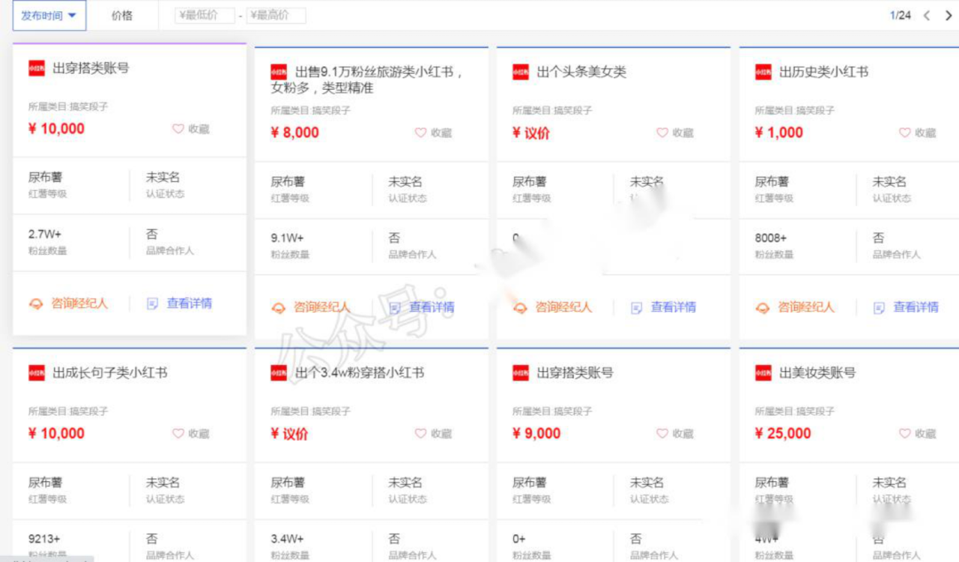Click ¥ 议价 on 出个3.4w粉穿搭小红书 card
959x562 pixels.
point(289,433)
